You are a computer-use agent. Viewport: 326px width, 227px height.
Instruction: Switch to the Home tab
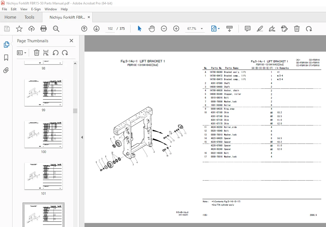coord(10,17)
